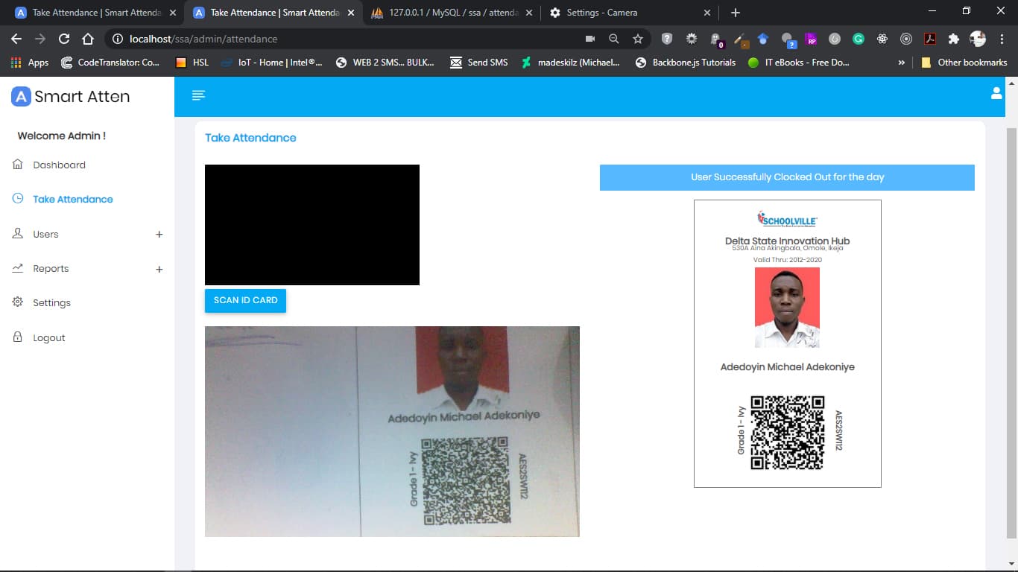The image size is (1018, 572).
Task: Click the SCAN ID CARD button
Action: coord(245,300)
